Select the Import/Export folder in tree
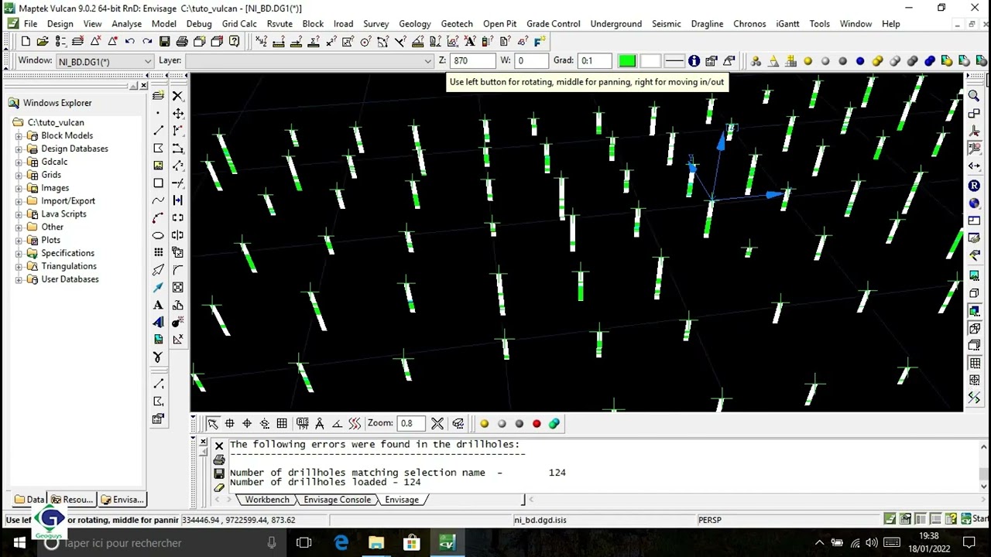The image size is (991, 557). [x=68, y=201]
